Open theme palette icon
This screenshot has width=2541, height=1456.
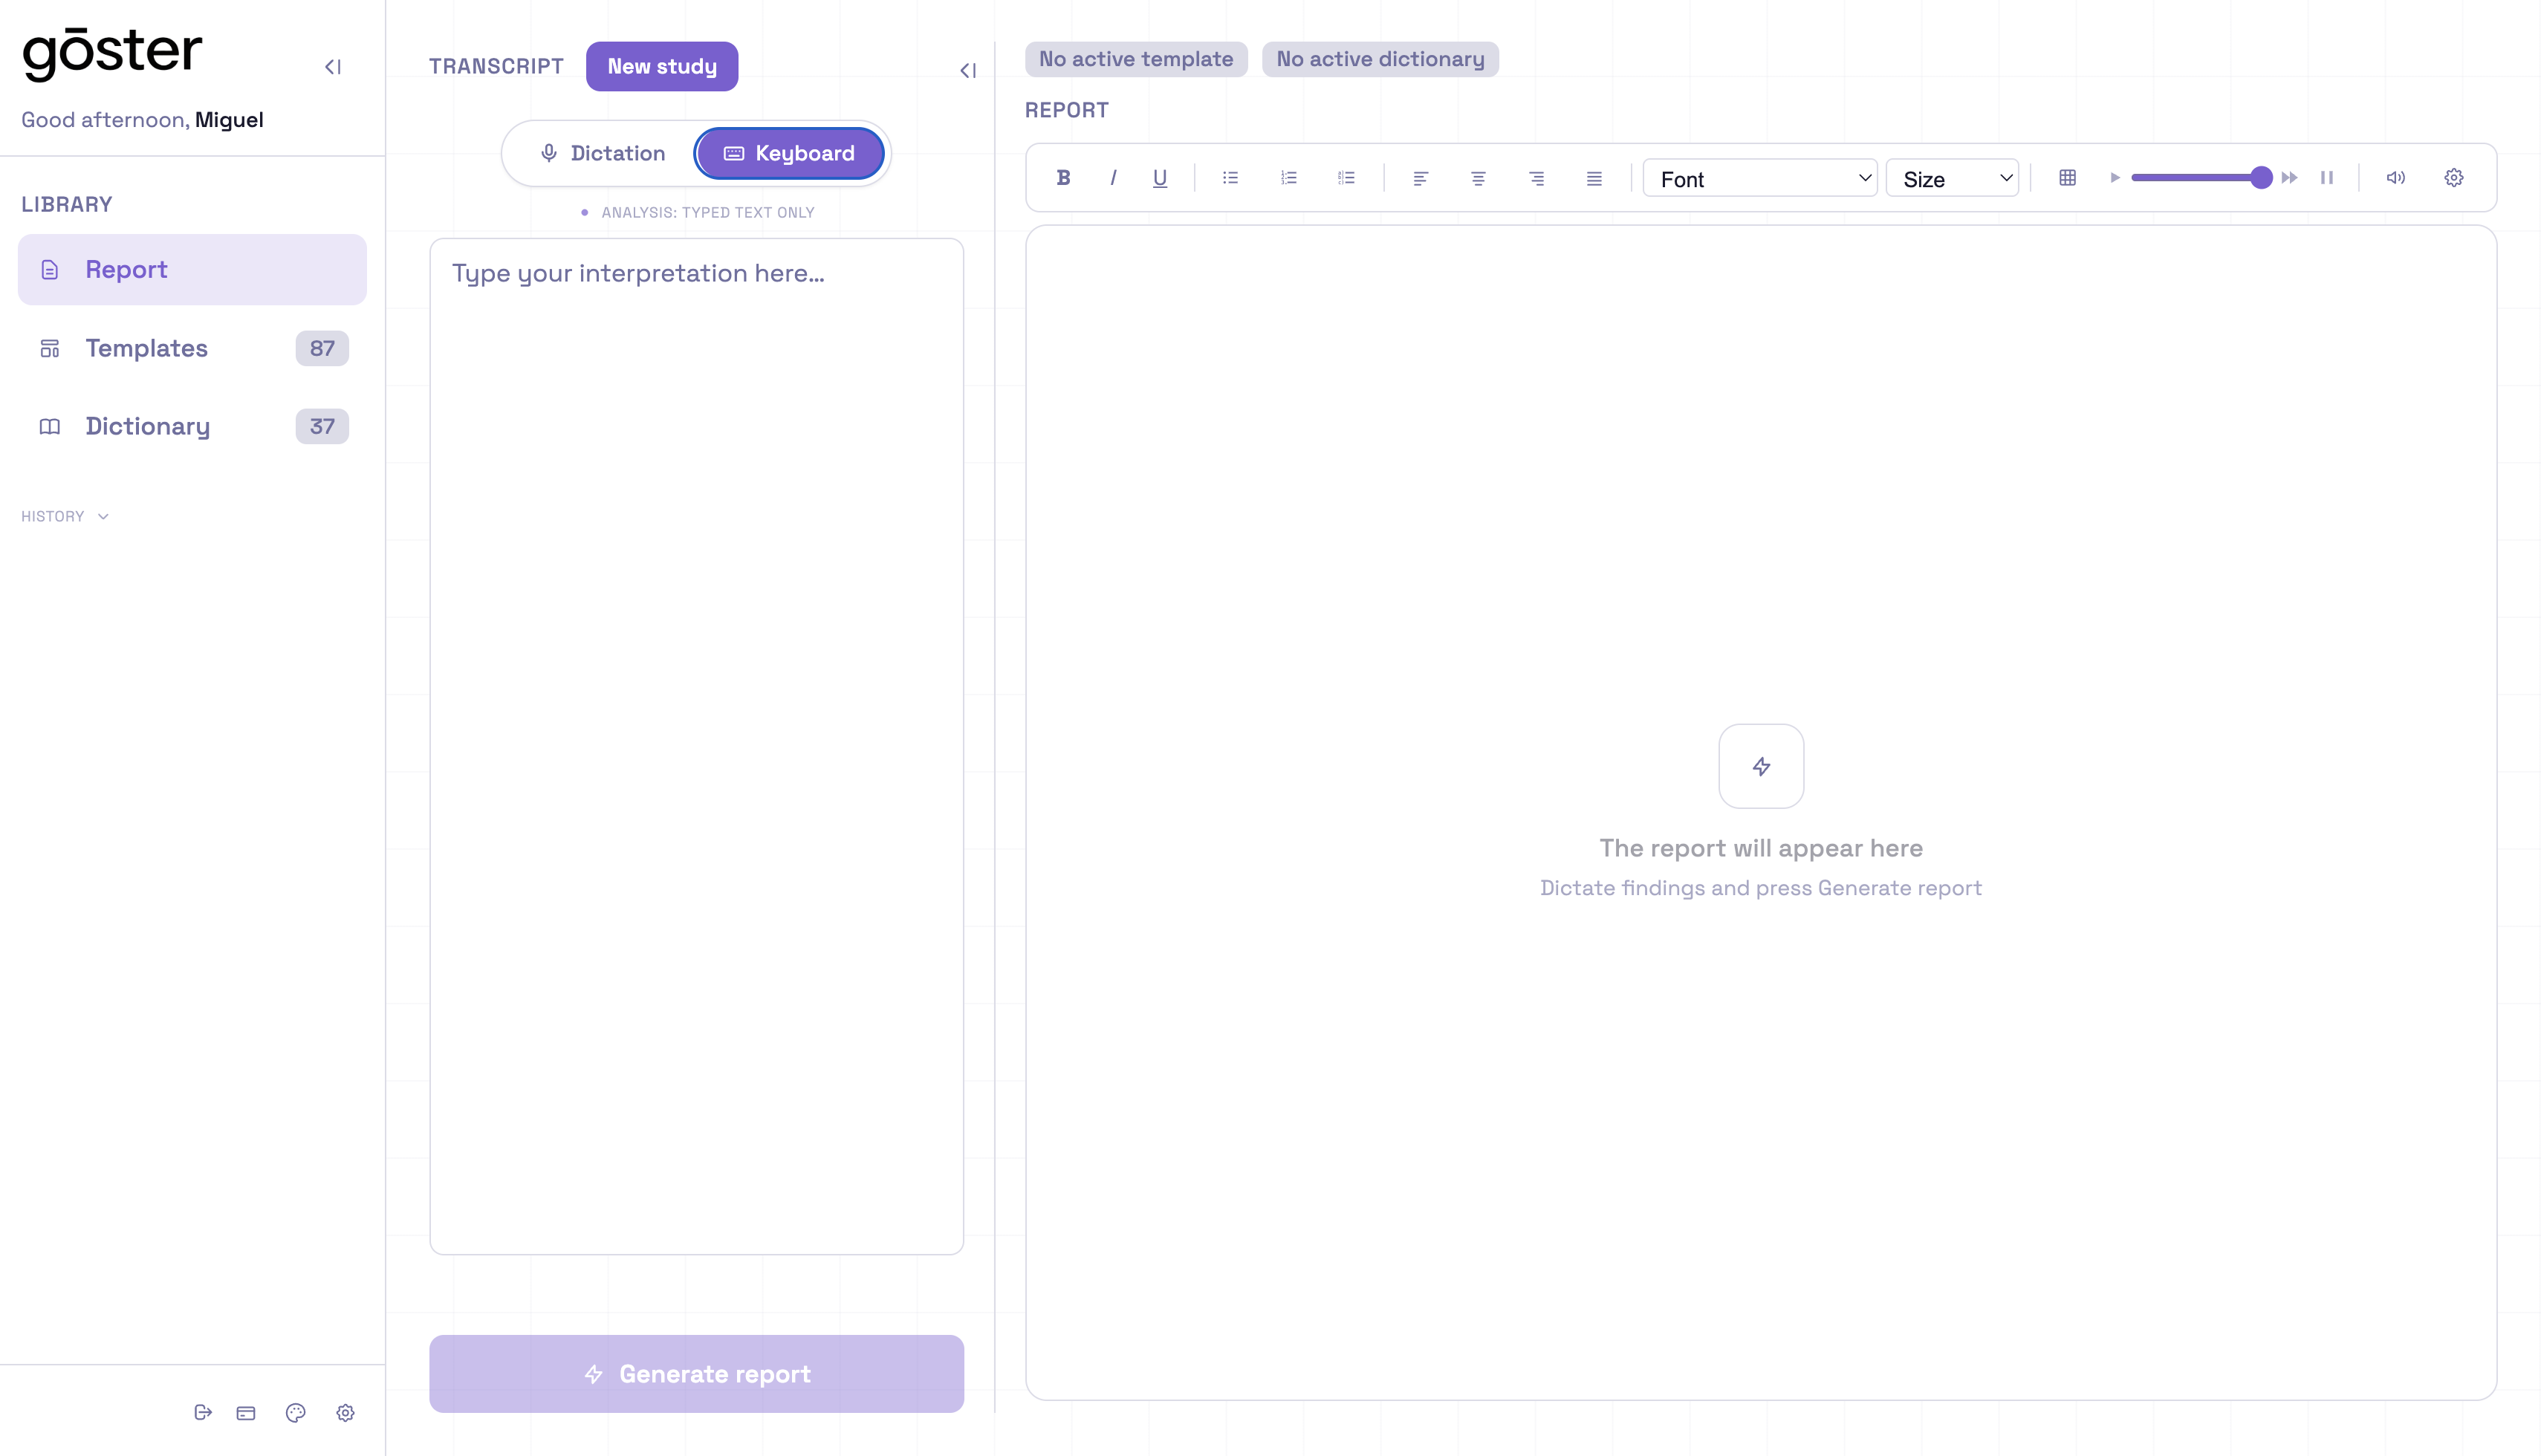[x=295, y=1412]
